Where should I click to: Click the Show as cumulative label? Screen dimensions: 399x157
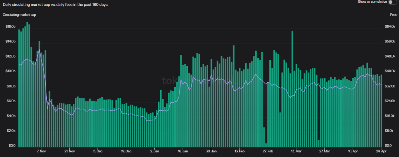(372, 2)
